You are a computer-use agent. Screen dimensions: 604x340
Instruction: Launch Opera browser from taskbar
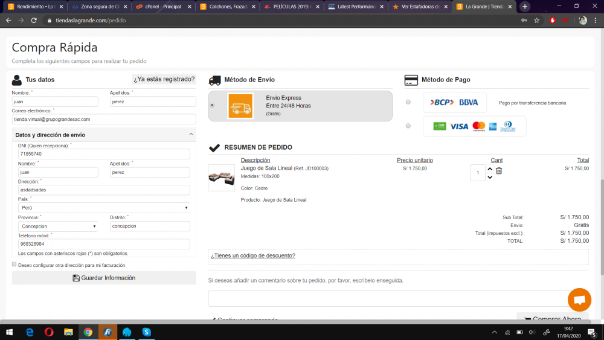click(x=49, y=332)
